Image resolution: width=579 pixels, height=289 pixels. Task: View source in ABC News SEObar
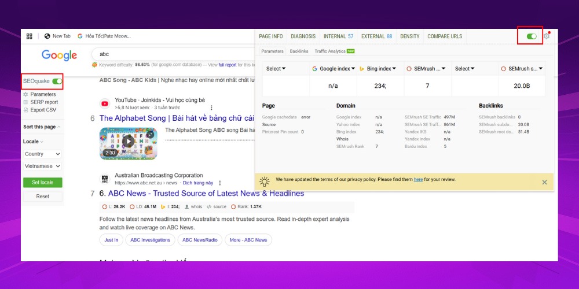(x=217, y=207)
